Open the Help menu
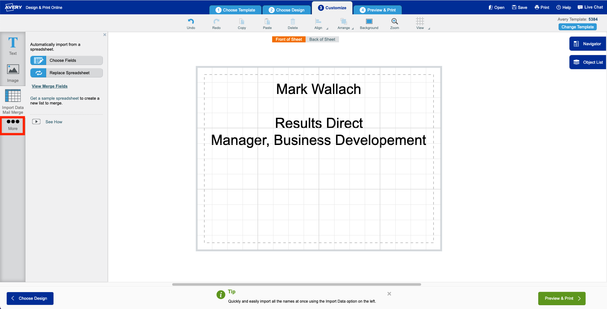 coord(564,7)
